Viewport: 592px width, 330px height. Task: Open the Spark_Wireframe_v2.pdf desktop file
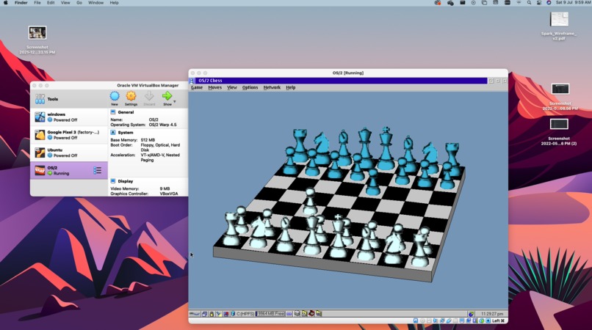pyautogui.click(x=559, y=26)
